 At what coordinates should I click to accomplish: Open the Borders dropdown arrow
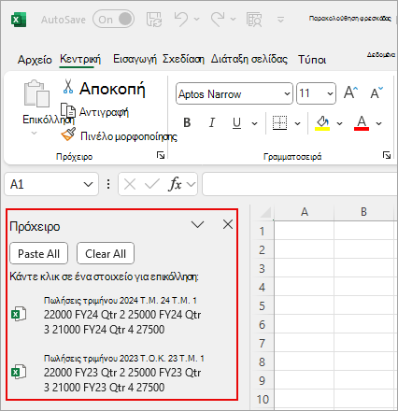coord(298,123)
